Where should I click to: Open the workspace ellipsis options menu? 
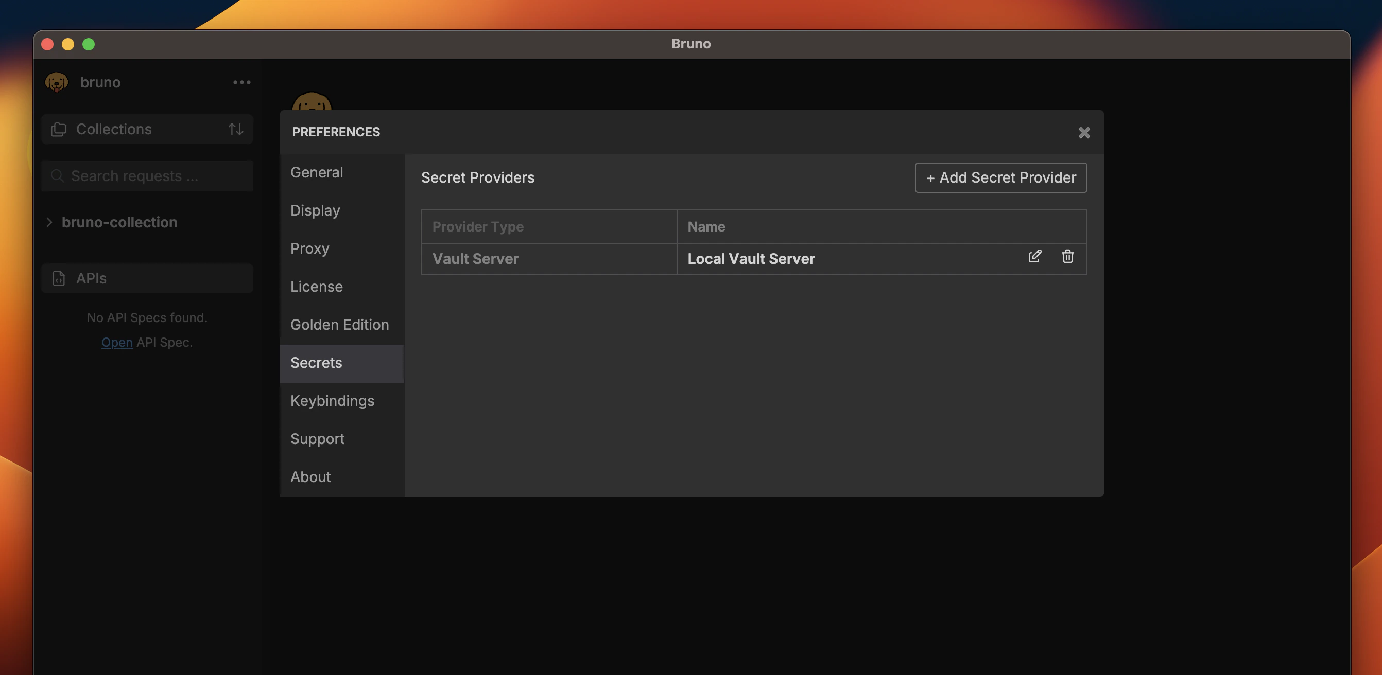tap(242, 82)
